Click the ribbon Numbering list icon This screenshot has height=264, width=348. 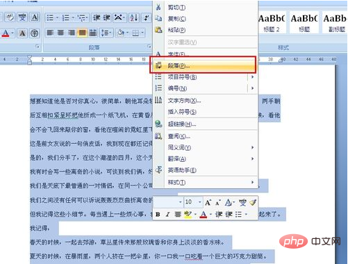click(x=66, y=17)
